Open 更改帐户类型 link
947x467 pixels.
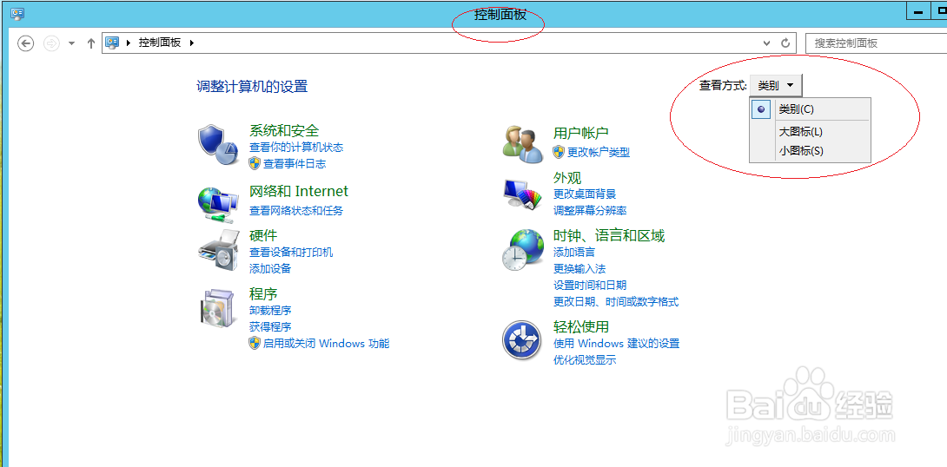point(598,152)
